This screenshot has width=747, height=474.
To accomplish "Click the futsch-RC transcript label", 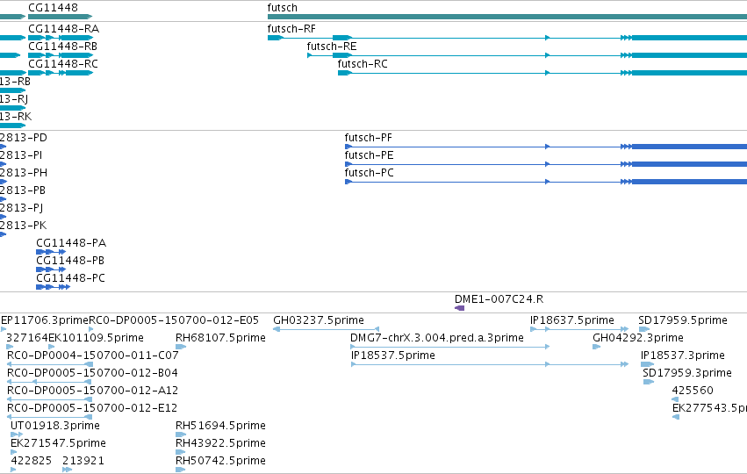I will 363,64.
